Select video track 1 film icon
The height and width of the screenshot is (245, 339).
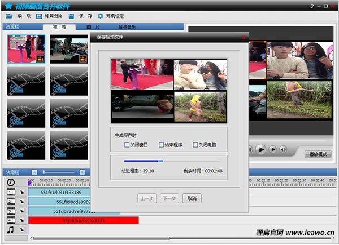pos(11,192)
